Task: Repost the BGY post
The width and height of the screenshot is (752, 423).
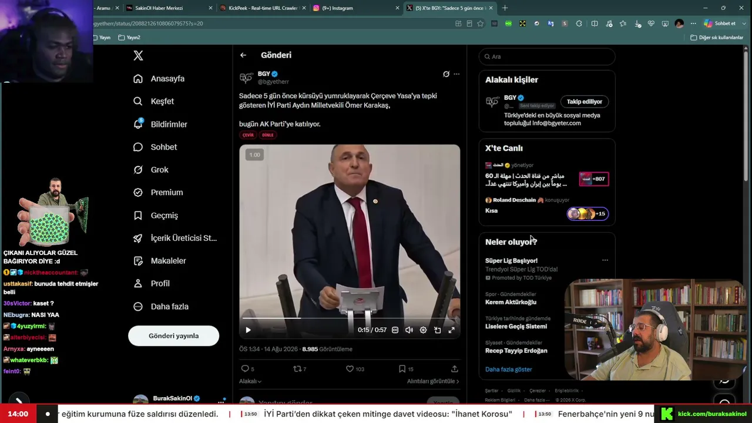Action: pos(297,369)
